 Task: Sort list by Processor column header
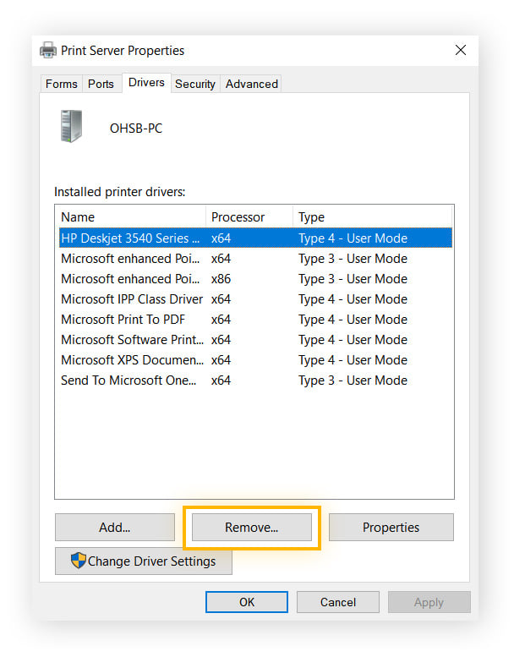click(249, 217)
